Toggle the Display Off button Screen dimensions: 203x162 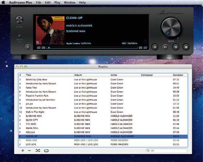(x=20, y=36)
